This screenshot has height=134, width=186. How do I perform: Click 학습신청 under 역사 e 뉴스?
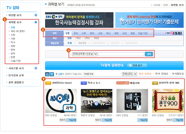pos(107,120)
